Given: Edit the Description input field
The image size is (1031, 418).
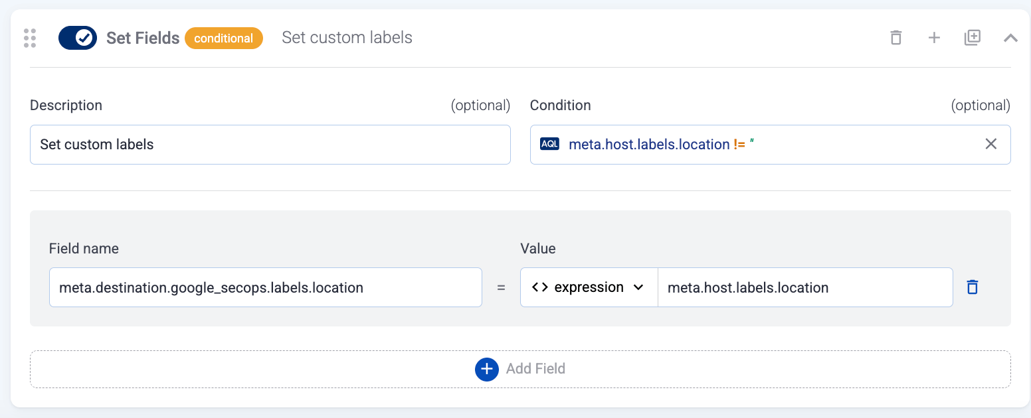Looking at the screenshot, I should click(x=270, y=144).
